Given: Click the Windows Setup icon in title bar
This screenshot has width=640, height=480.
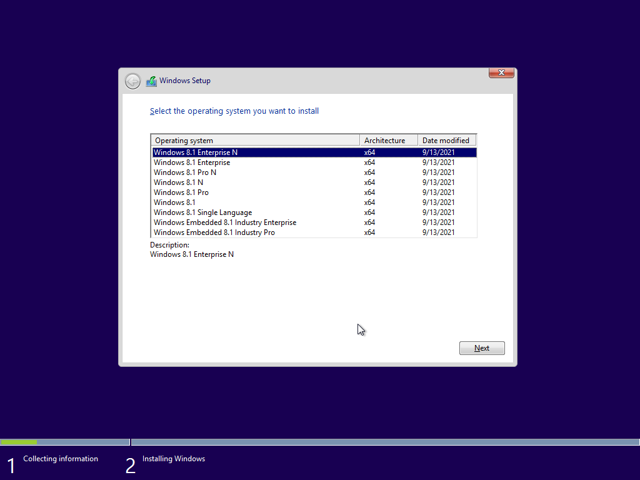Looking at the screenshot, I should pyautogui.click(x=151, y=81).
